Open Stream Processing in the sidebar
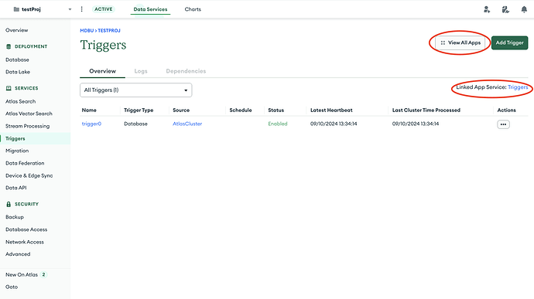Viewport: 534px width, 299px height. [27, 126]
